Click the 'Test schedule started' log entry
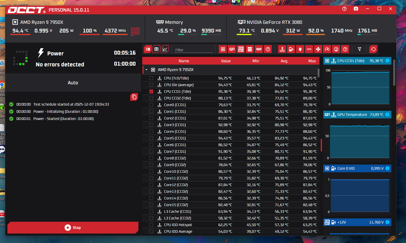406x243 pixels. pos(71,104)
